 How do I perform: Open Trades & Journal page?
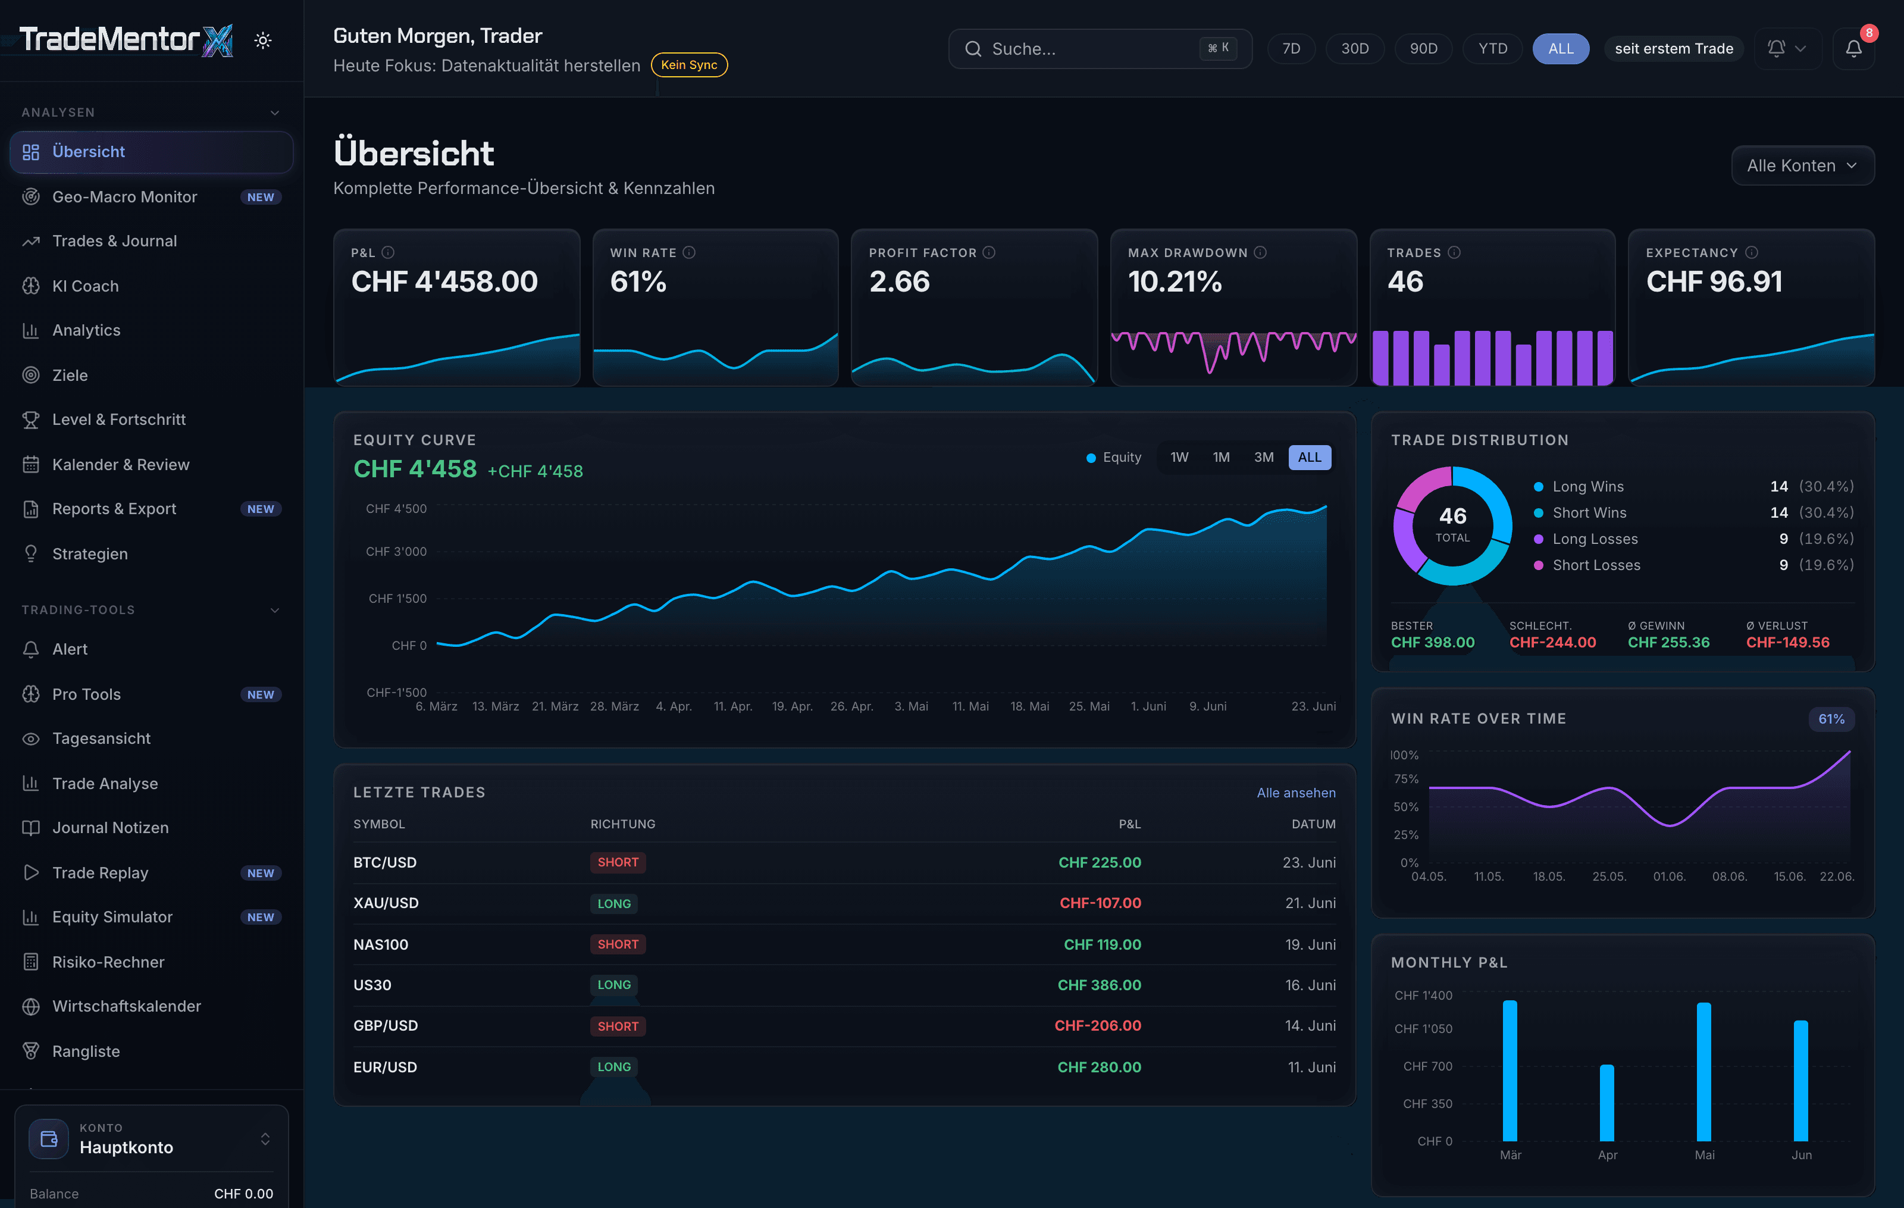click(151, 241)
